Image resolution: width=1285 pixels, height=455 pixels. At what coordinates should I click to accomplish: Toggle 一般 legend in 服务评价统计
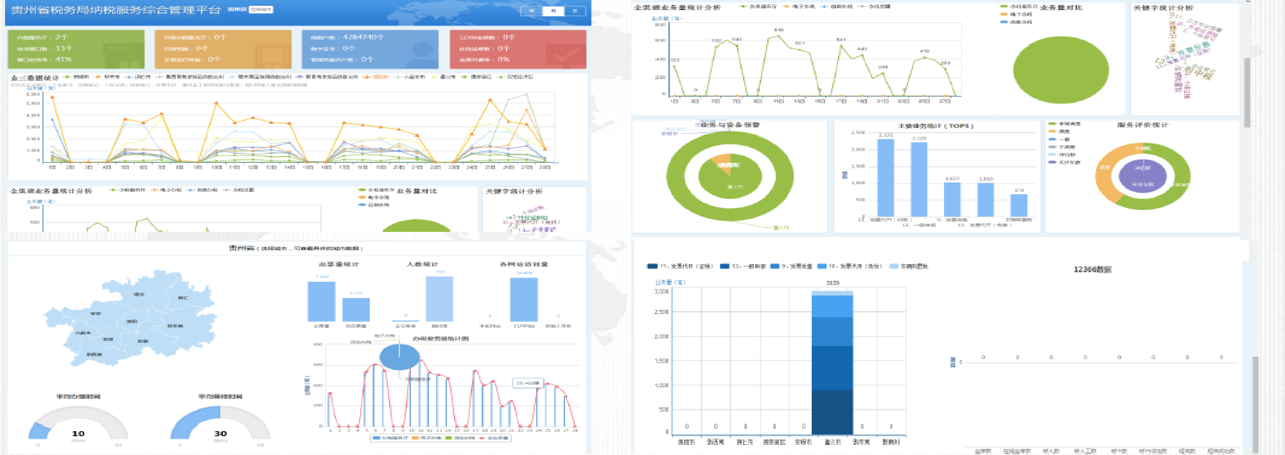point(1059,139)
